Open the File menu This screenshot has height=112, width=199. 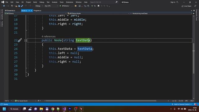[x=7, y=2]
